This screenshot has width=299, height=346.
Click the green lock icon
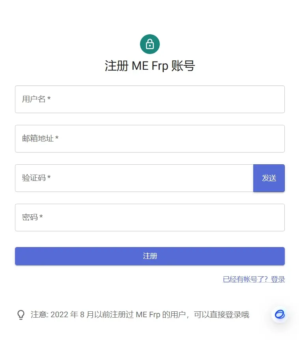[149, 44]
